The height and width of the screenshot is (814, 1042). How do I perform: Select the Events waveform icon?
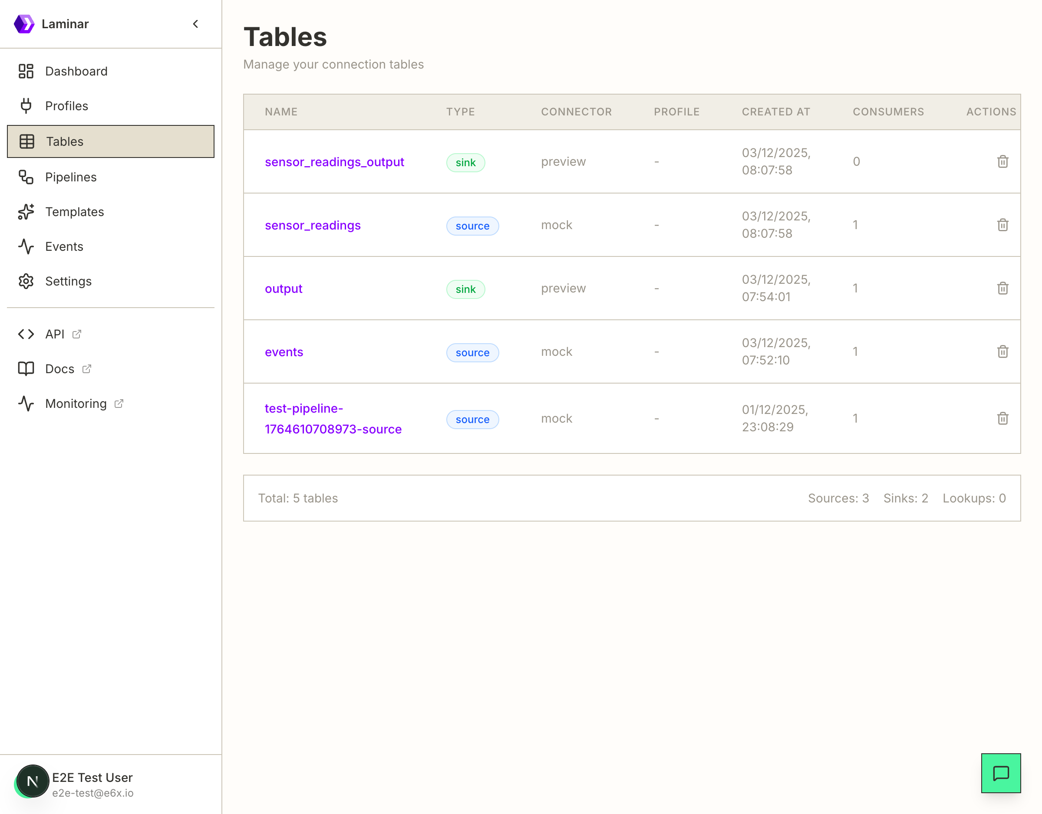[x=26, y=246]
